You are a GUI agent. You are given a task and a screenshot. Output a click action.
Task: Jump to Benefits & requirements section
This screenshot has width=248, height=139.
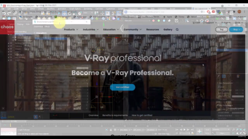(x=115, y=115)
